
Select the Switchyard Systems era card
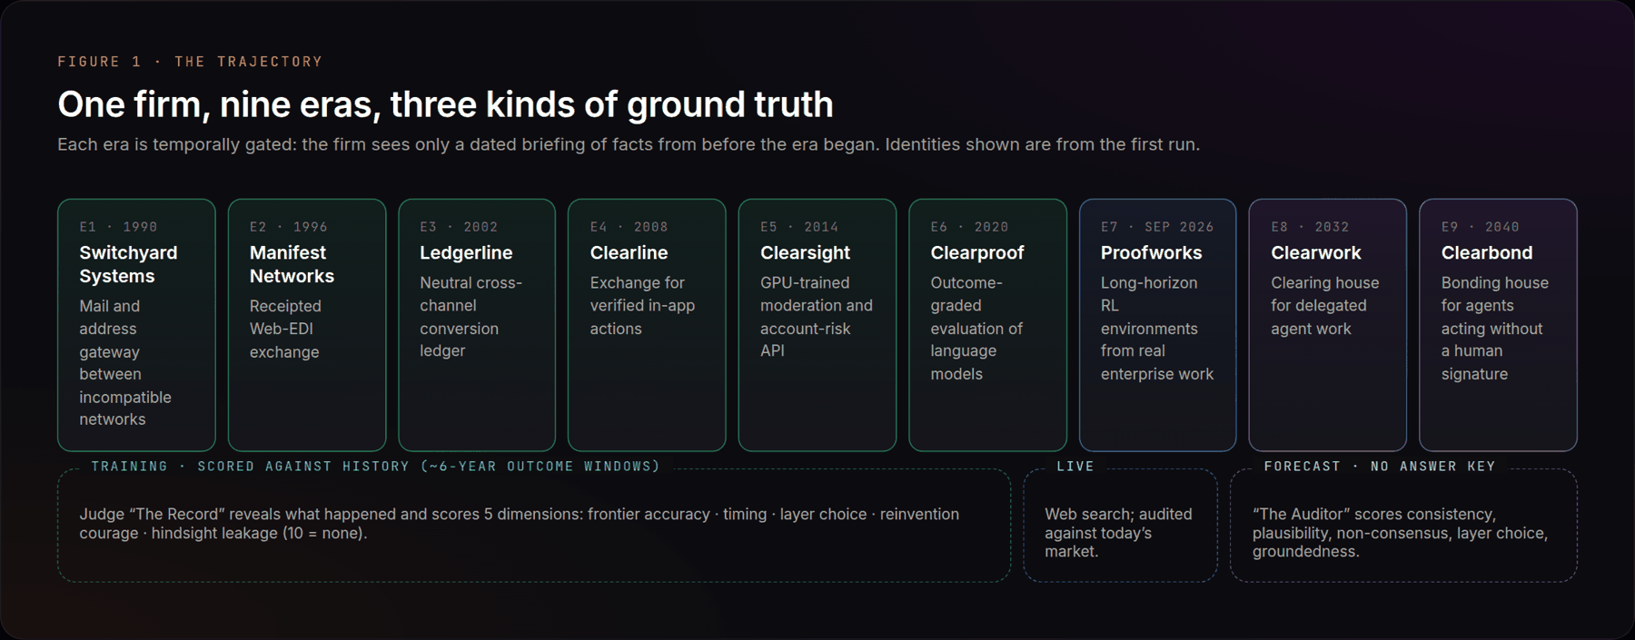136,325
